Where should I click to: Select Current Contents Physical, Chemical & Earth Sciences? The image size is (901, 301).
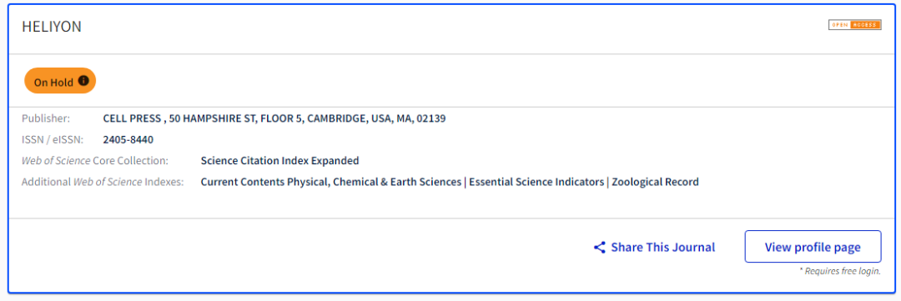tap(331, 182)
